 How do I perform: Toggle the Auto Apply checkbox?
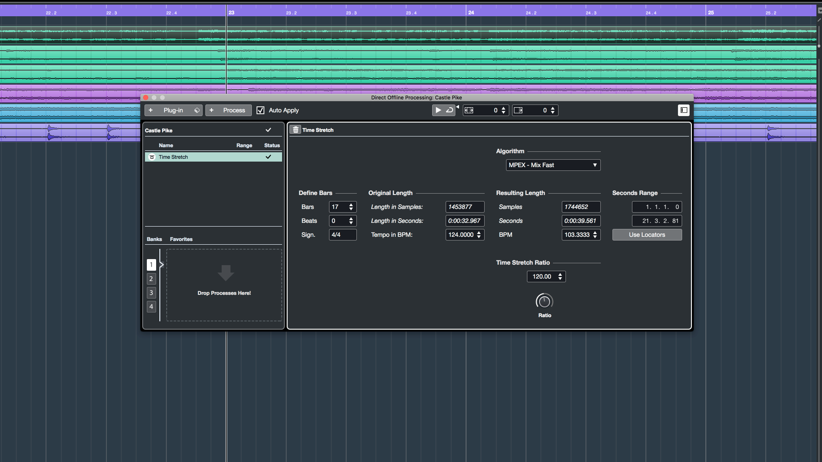point(261,110)
